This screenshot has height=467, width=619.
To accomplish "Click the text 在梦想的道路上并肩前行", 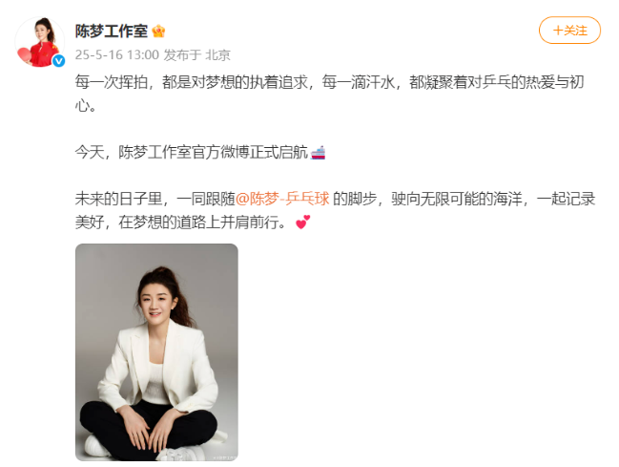I will (x=202, y=223).
